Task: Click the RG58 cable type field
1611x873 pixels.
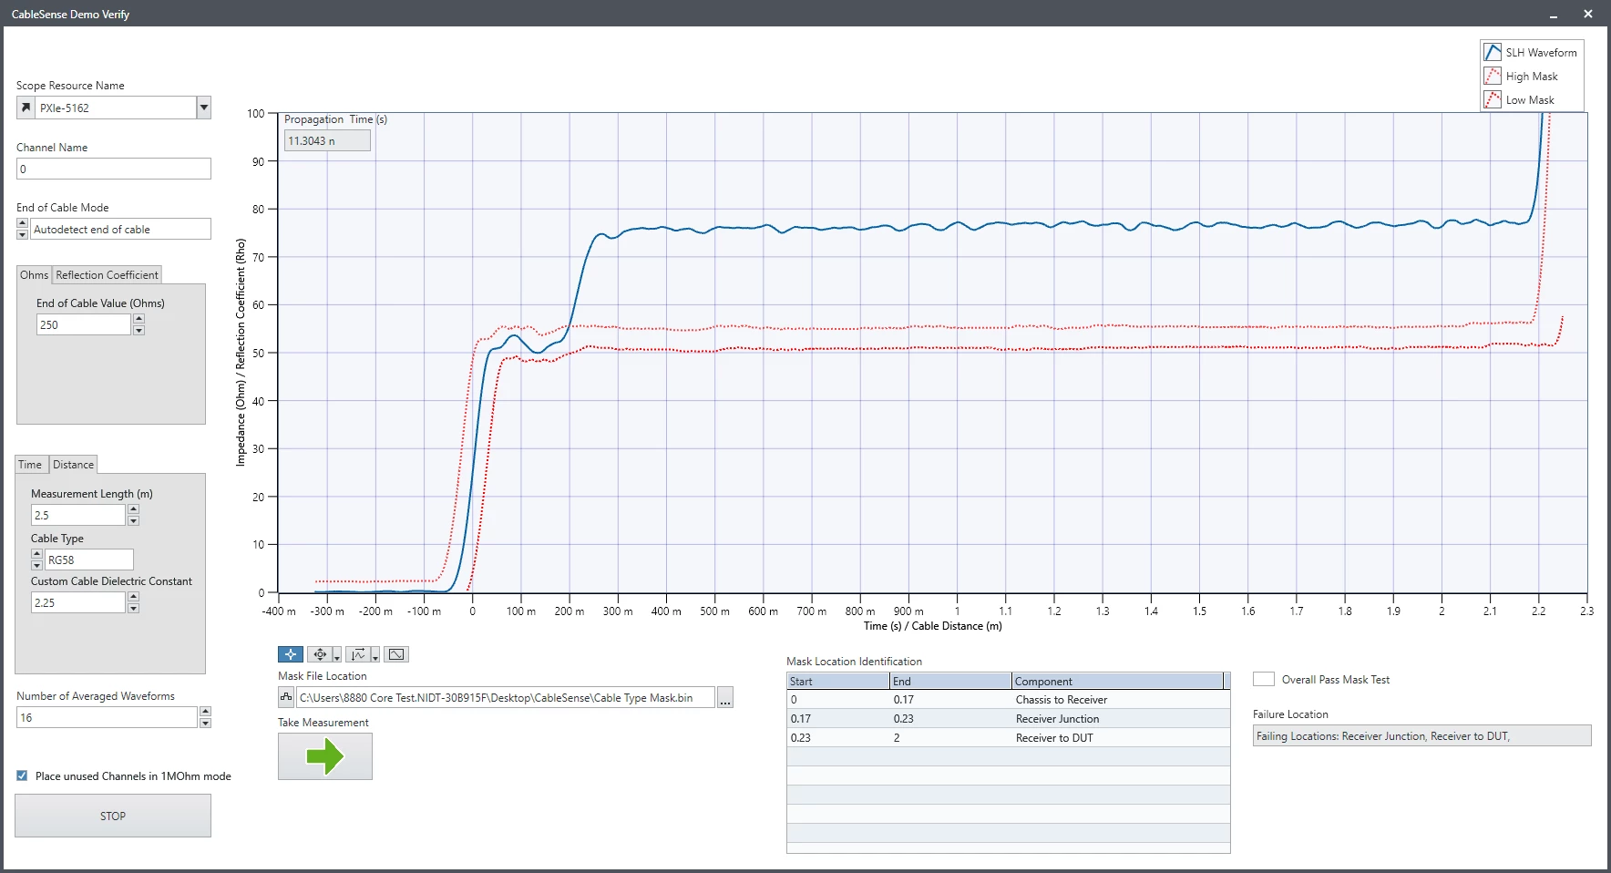Action: click(x=89, y=560)
